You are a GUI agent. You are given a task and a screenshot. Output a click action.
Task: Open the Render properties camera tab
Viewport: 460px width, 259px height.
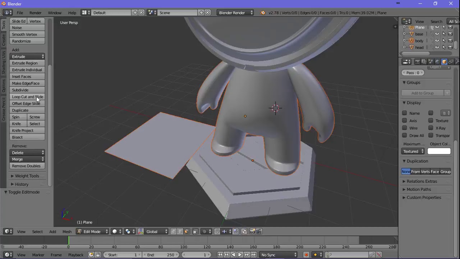tap(417, 62)
